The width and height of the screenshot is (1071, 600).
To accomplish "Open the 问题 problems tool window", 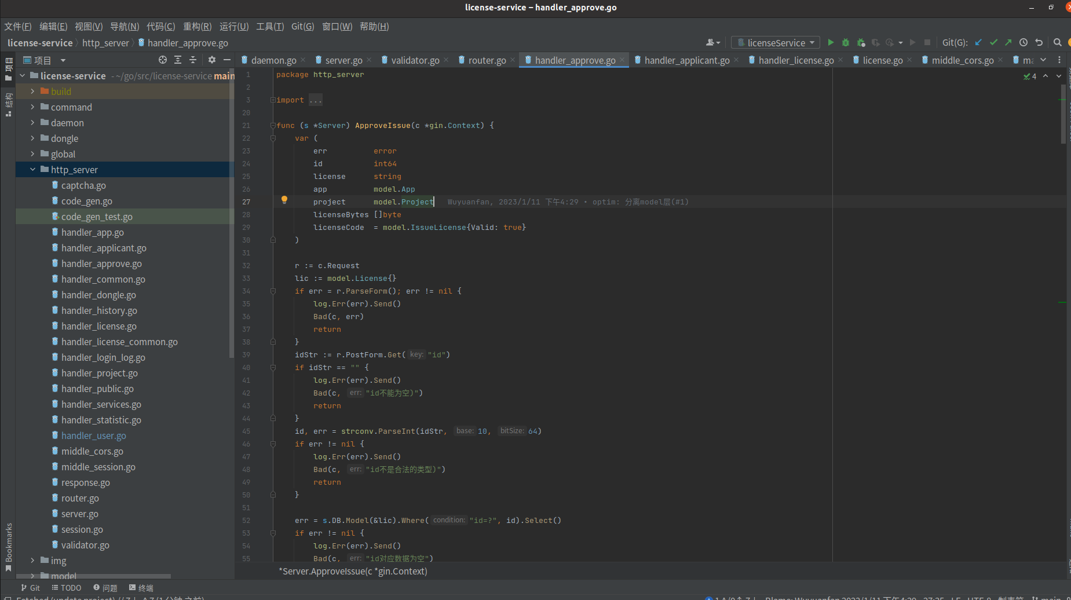I will pyautogui.click(x=105, y=588).
